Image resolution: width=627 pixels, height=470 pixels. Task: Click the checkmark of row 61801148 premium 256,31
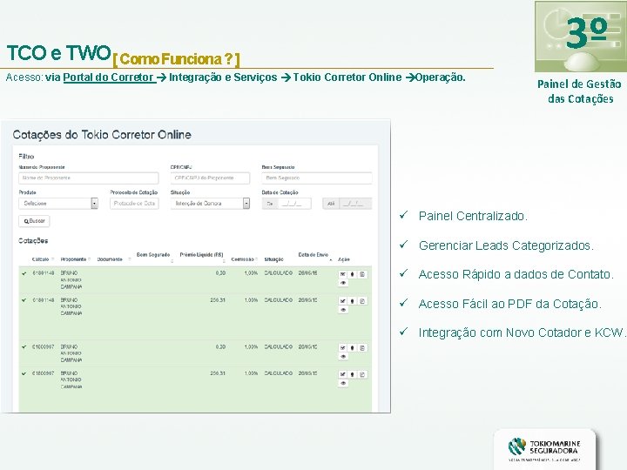pyautogui.click(x=24, y=300)
